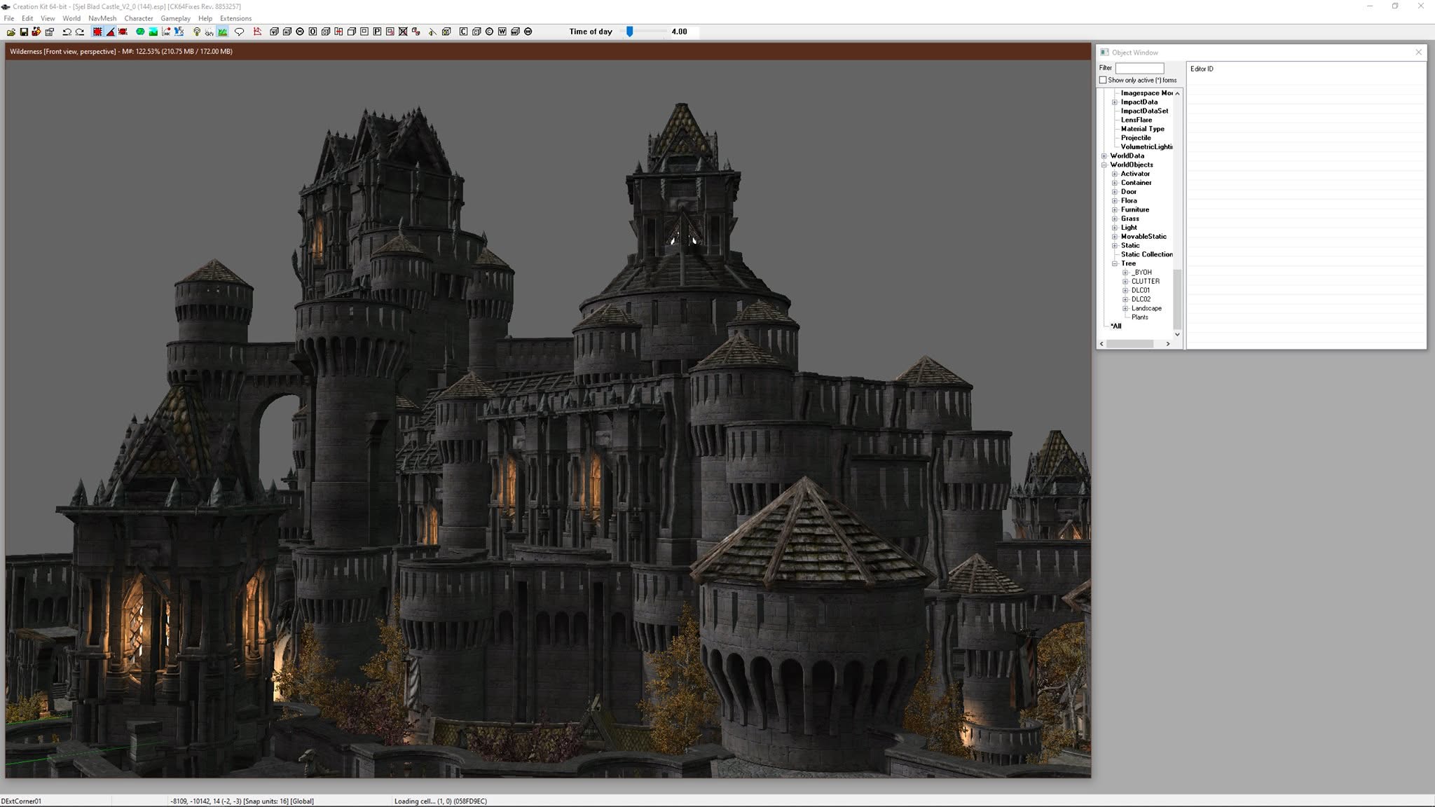Open the landscape editing tool icon
Screen dimensions: 1435x807
pyautogui.click(x=153, y=32)
